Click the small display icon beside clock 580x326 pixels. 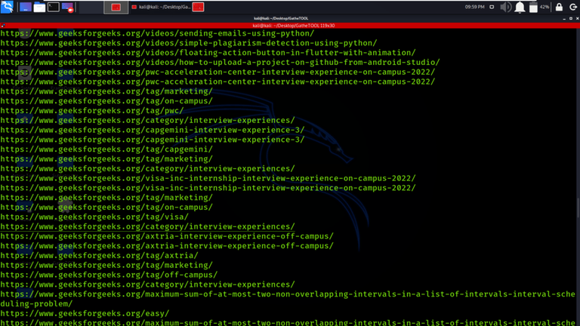[492, 7]
